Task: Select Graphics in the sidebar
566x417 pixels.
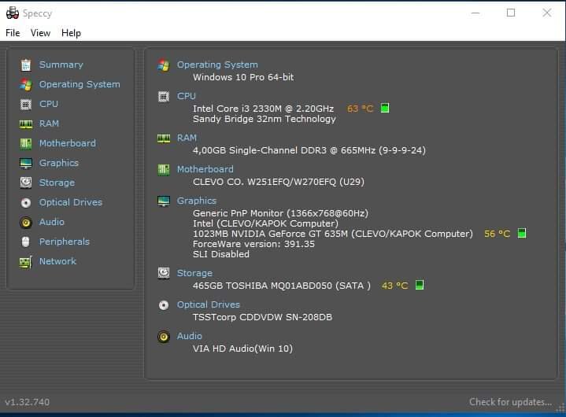Action: [59, 163]
